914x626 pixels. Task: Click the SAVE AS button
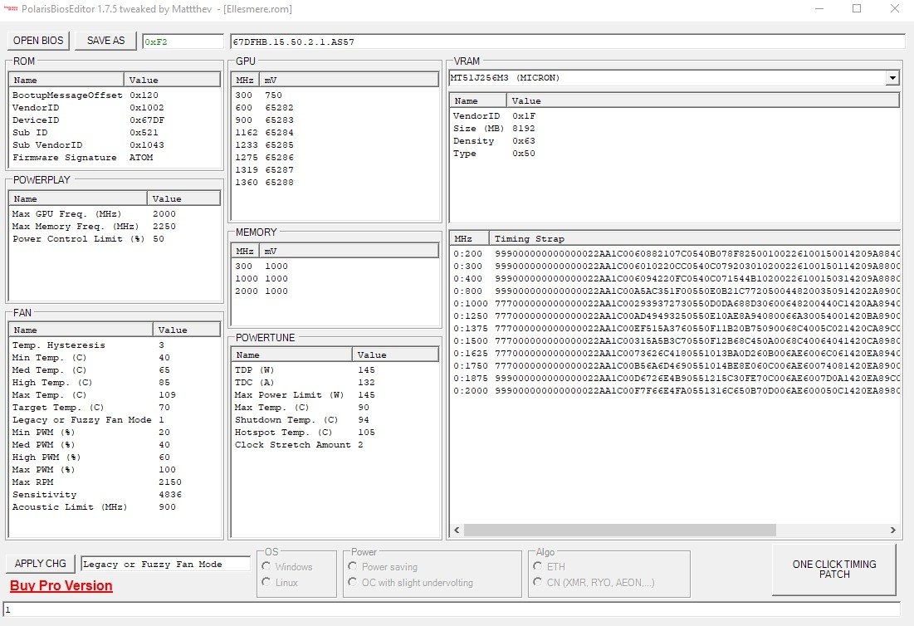click(x=105, y=41)
